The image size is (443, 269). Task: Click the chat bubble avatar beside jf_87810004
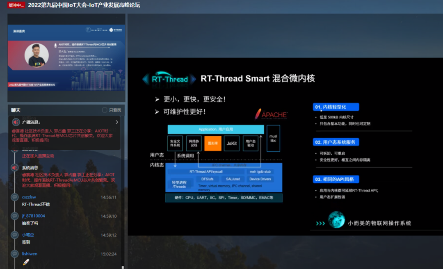point(15,216)
